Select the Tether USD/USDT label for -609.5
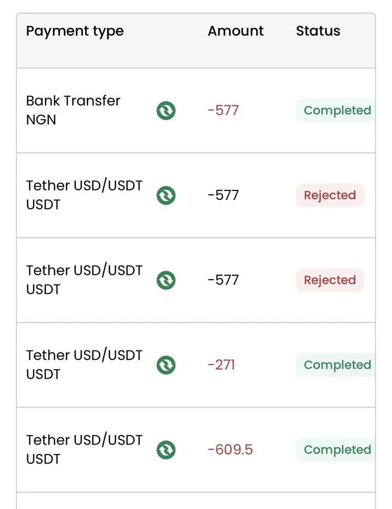The width and height of the screenshot is (392, 509). (84, 450)
